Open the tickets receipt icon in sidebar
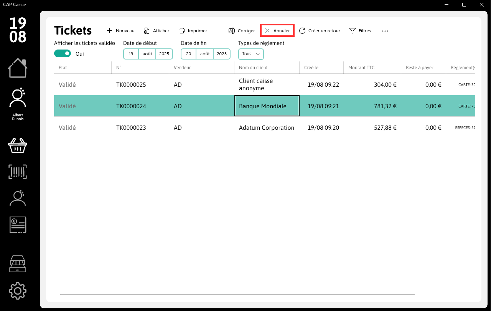 (x=18, y=225)
